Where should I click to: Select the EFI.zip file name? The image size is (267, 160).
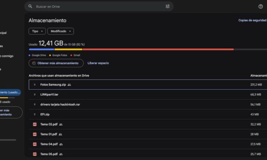[45, 114]
